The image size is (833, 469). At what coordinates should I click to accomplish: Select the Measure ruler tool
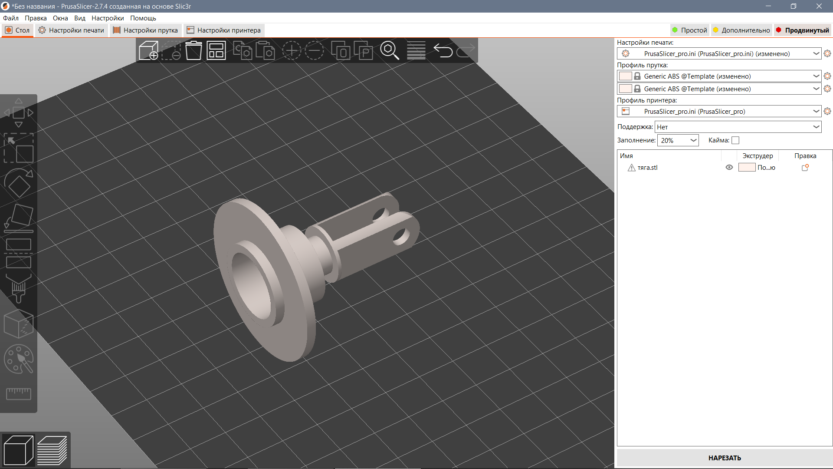coord(19,394)
